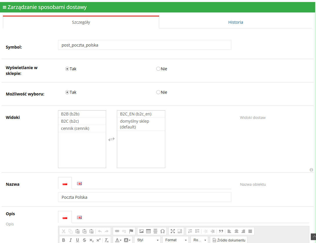The image size is (316, 243).
Task: Click the Nazwa field containing Poczta Polska
Action: point(144,197)
